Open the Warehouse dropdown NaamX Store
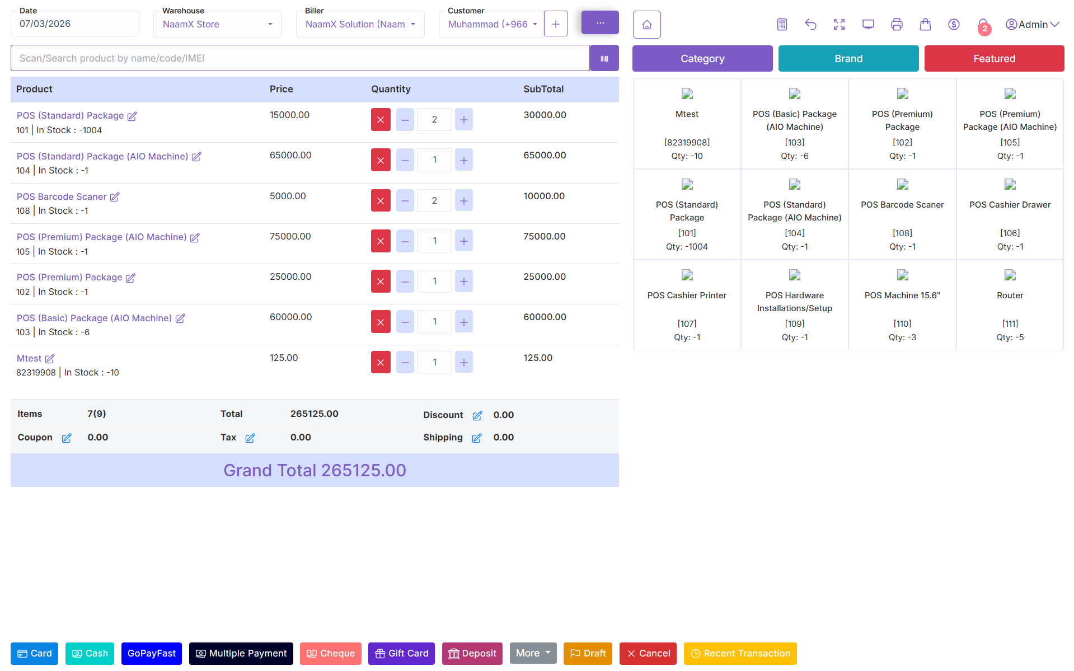1074x671 pixels. [218, 24]
